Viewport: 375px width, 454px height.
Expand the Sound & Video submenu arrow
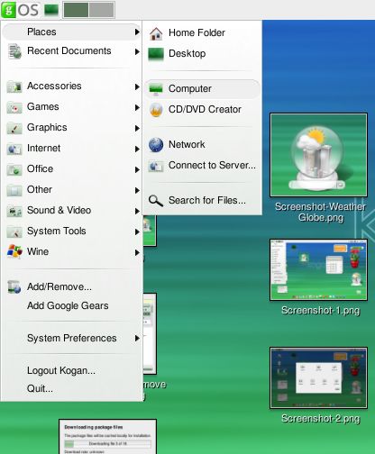[x=137, y=211]
